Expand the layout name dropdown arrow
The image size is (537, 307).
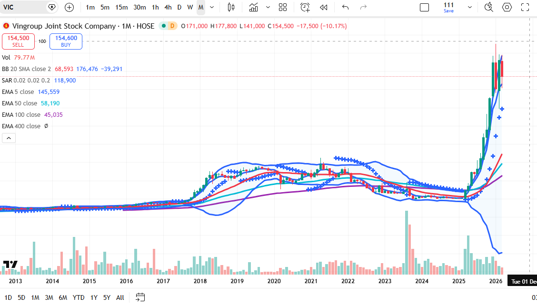click(x=470, y=7)
